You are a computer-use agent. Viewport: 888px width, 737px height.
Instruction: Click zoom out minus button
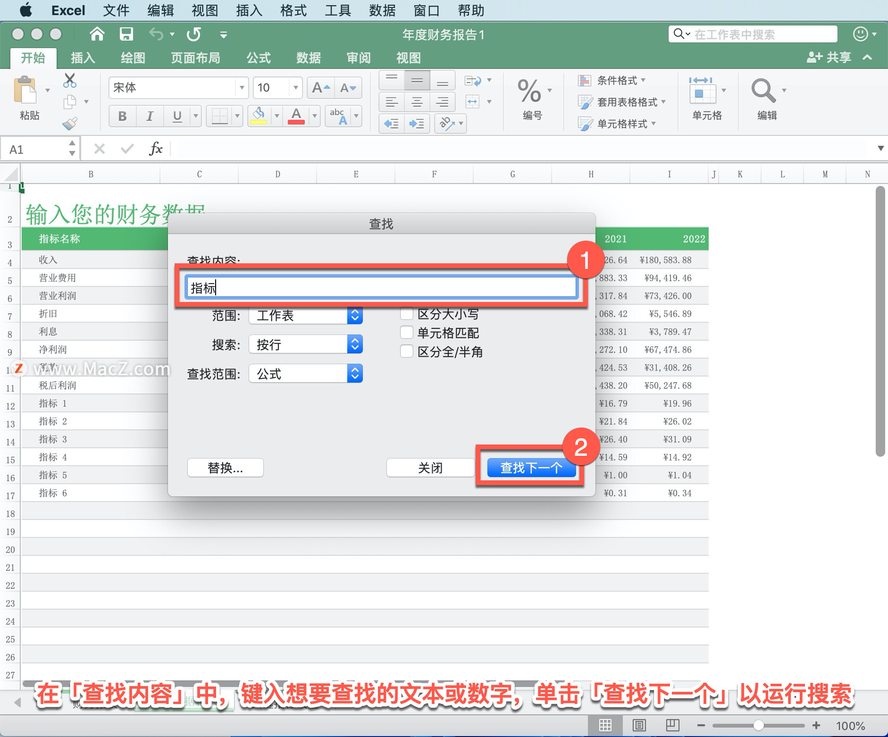click(x=701, y=725)
